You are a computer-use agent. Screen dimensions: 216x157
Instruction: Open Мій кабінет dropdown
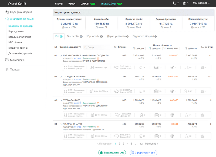pyautogui.click(x=201, y=3)
